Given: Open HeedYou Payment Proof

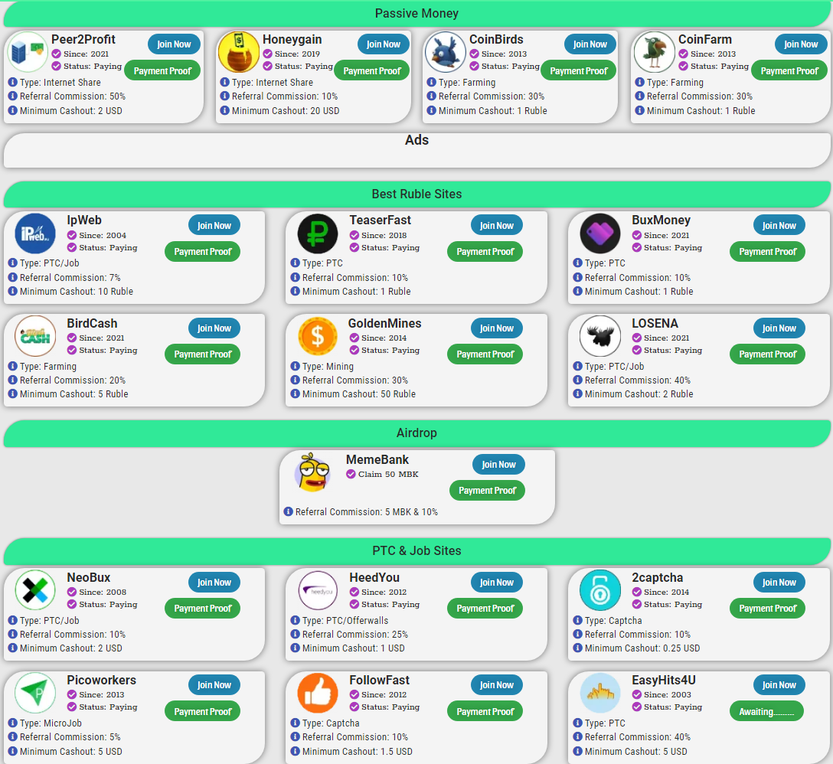Looking at the screenshot, I should coord(485,609).
